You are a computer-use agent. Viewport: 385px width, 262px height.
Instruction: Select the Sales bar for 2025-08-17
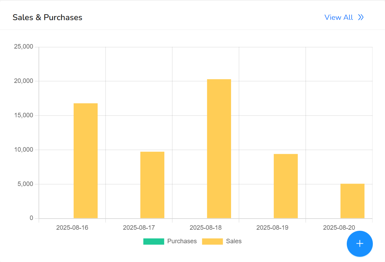coord(152,185)
